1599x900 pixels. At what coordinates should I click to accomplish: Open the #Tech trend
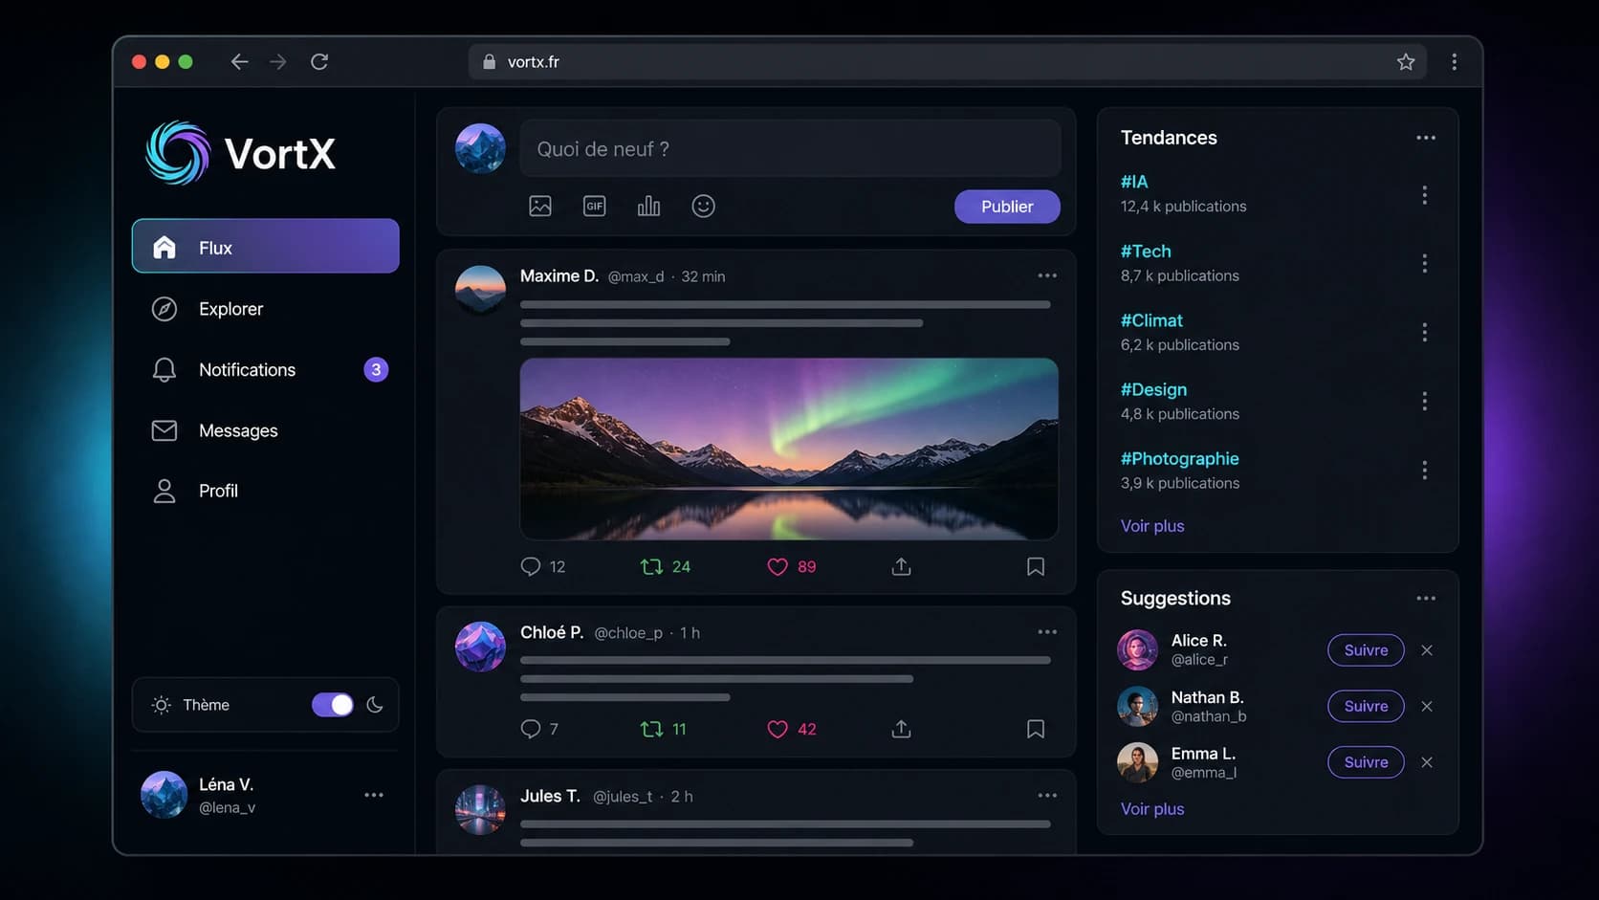1146,251
